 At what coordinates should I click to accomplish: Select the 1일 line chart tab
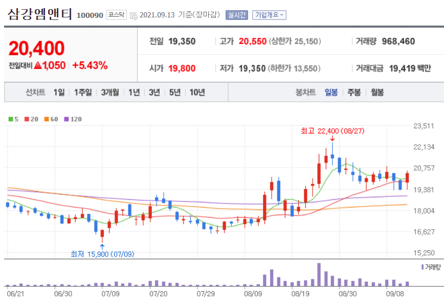point(59,92)
